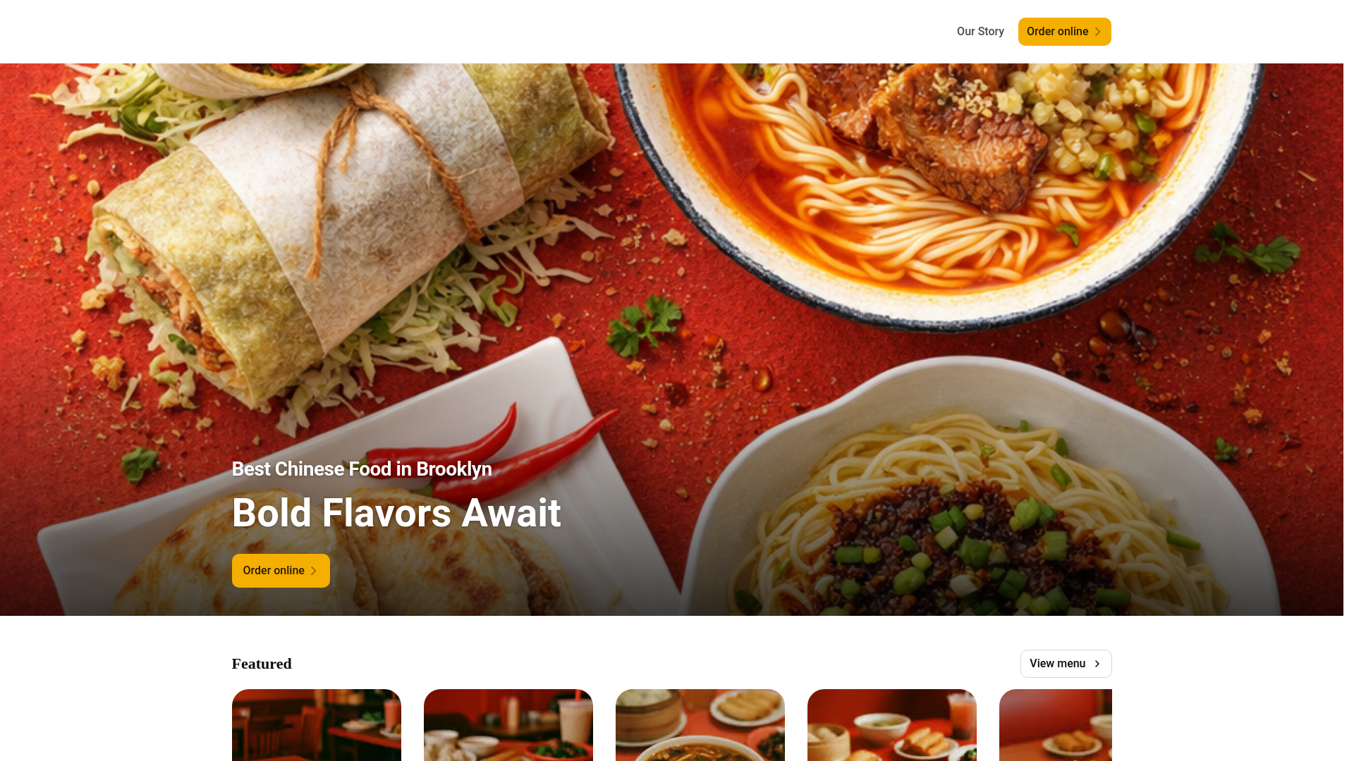Click the Bold Flavors Await headline
The image size is (1354, 761).
396,513
